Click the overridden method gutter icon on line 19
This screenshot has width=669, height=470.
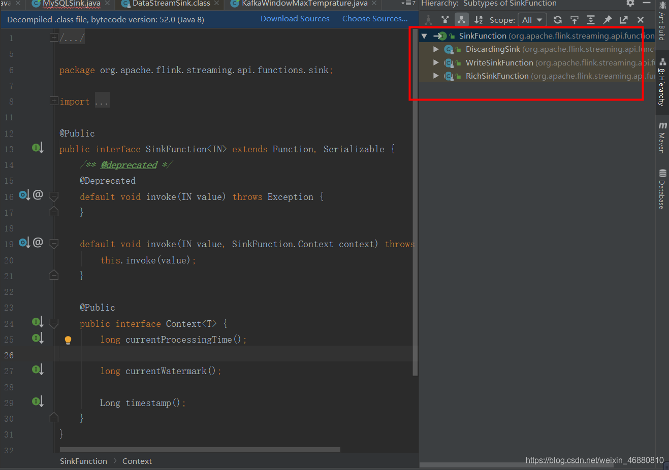coord(24,243)
